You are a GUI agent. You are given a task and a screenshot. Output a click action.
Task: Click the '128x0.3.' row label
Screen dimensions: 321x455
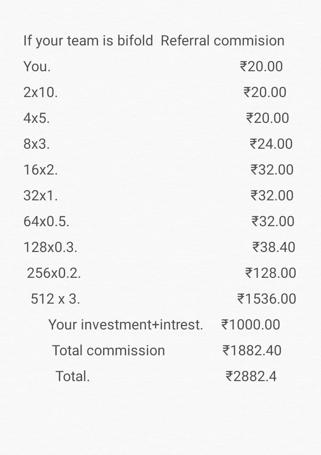pos(50,248)
